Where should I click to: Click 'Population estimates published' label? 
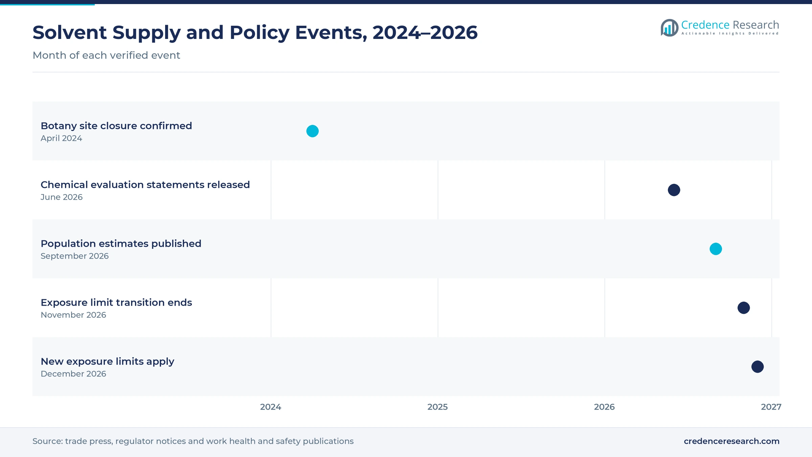pos(121,244)
